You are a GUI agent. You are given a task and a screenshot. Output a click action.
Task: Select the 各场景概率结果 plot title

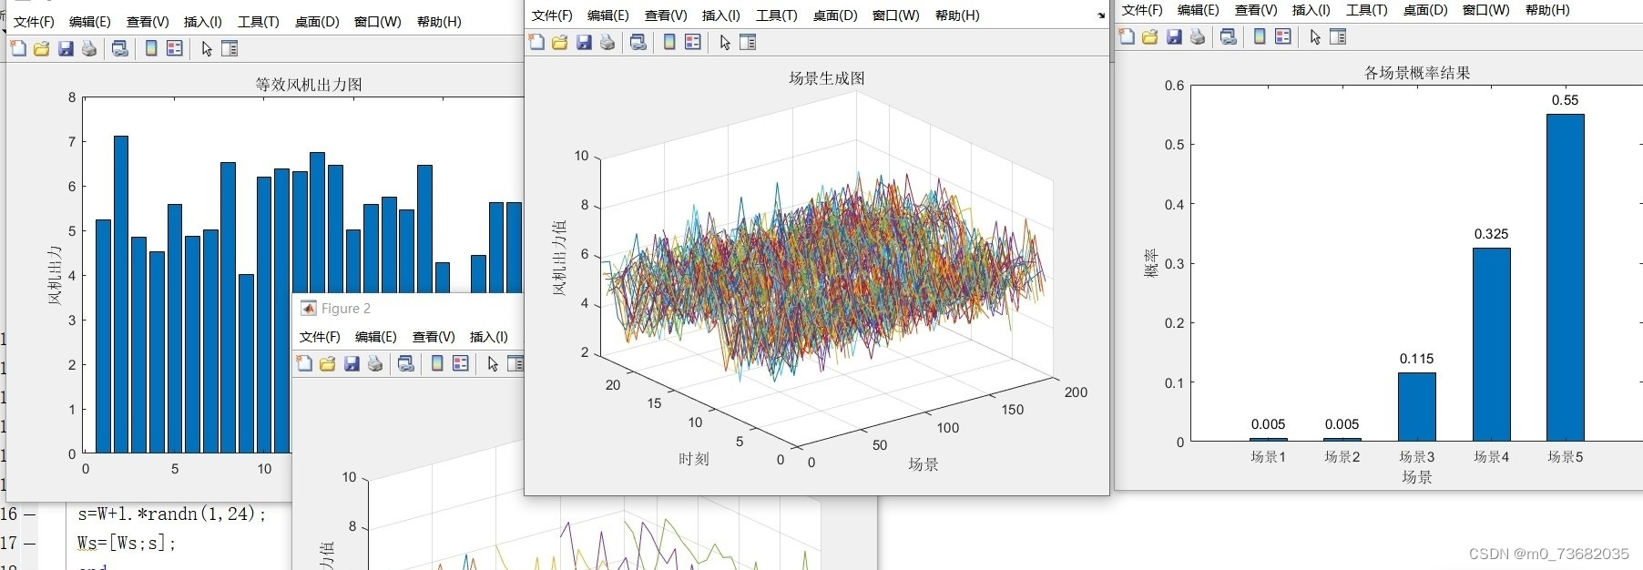[1417, 73]
